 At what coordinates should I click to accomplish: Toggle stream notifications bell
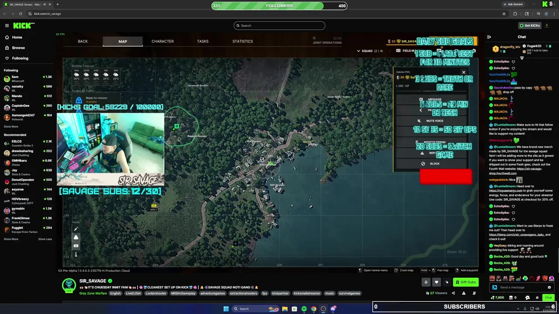[x=426, y=283]
